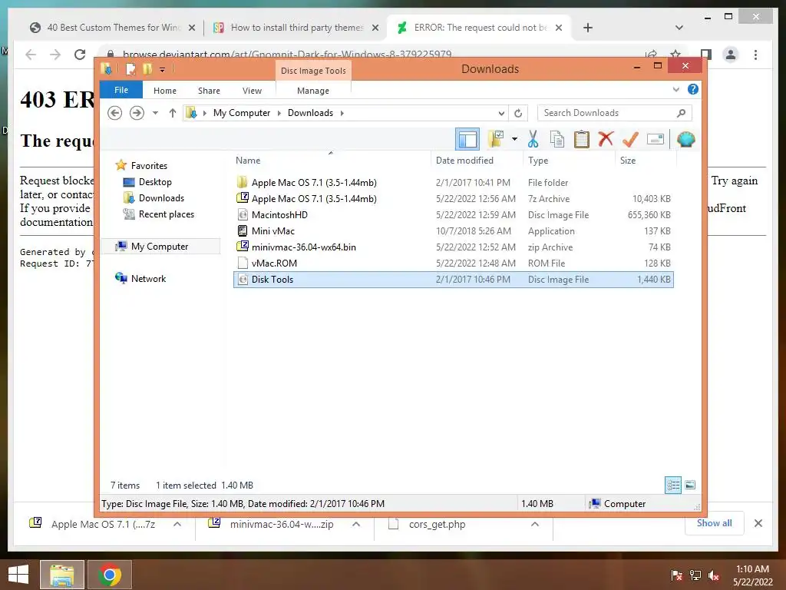
Task: Click the Classic Shell seashell icon
Action: click(685, 139)
